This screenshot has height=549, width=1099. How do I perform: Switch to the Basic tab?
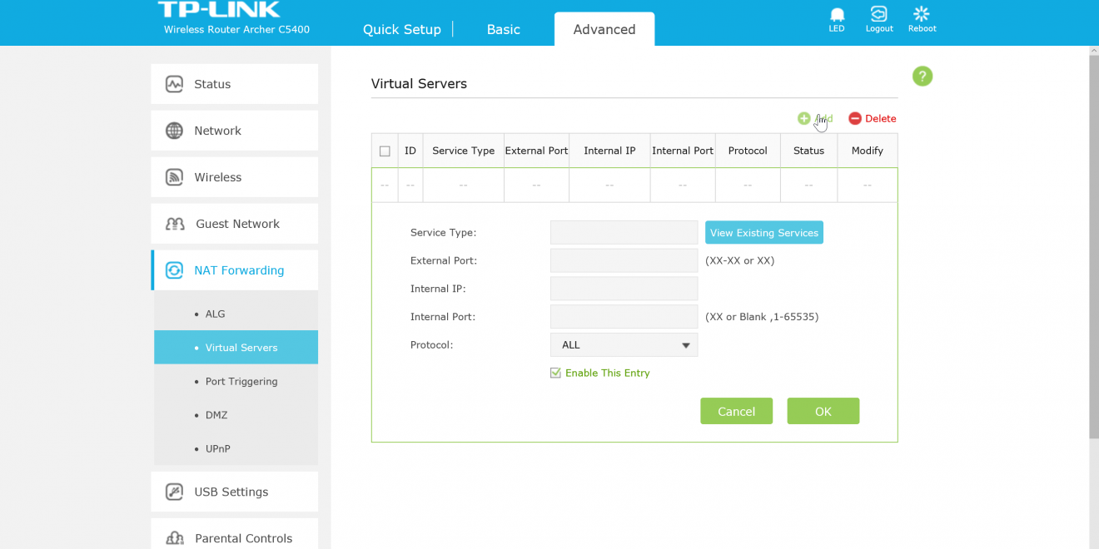[x=503, y=29]
